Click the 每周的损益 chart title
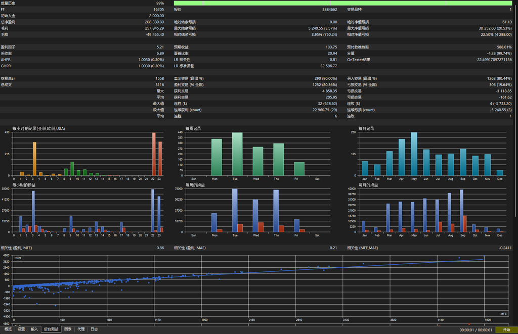Viewport: 518px width, 334px height. pyautogui.click(x=195, y=185)
